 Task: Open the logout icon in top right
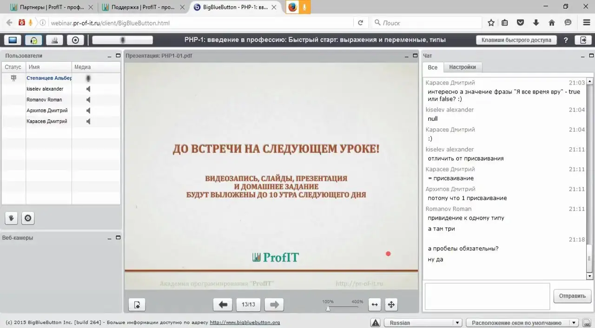click(x=583, y=40)
